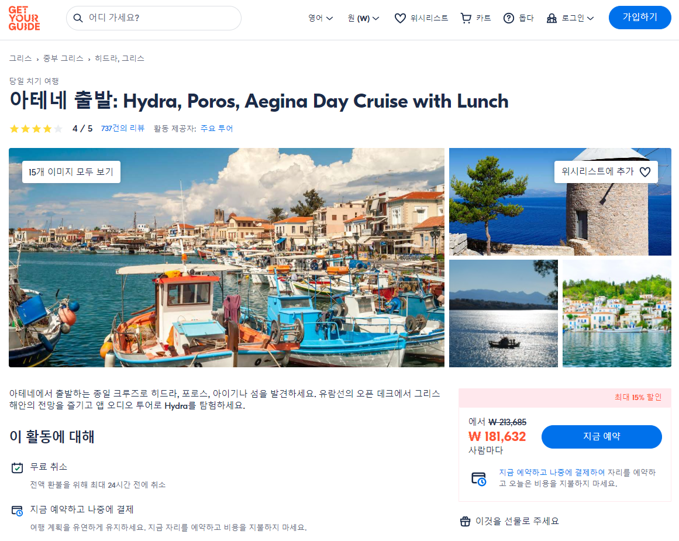Click the search magnifier icon

(x=78, y=18)
